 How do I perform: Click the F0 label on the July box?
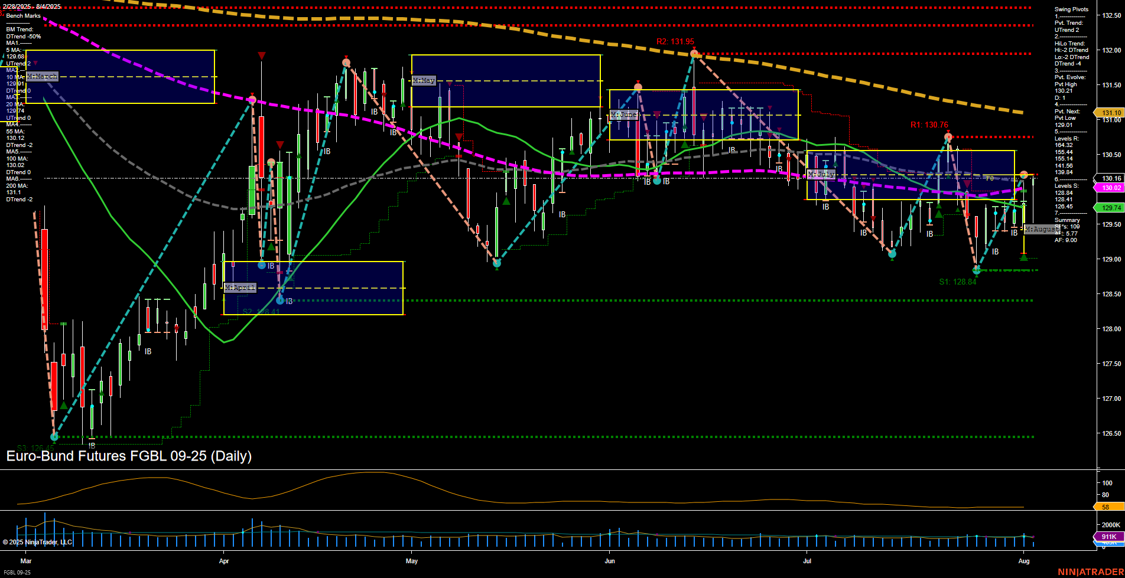[x=990, y=178]
